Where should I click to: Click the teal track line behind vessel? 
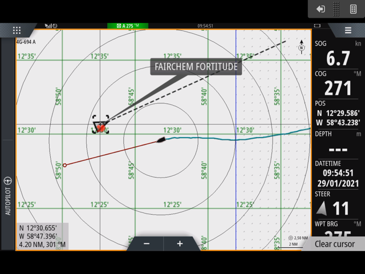pos(237,139)
